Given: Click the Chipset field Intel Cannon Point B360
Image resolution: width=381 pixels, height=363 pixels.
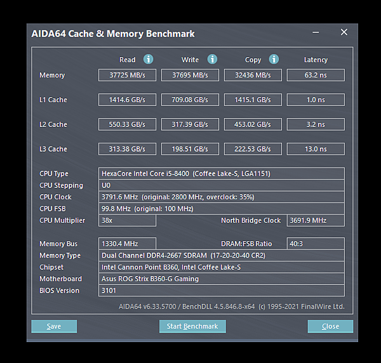Looking at the screenshot, I should 222,267.
